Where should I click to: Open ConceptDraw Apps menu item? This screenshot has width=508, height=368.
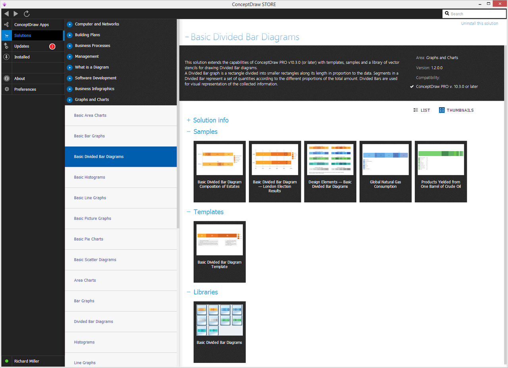coord(32,25)
